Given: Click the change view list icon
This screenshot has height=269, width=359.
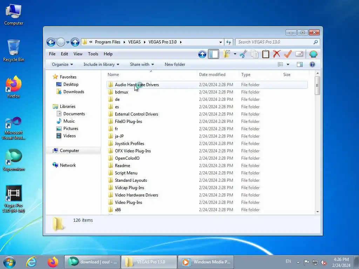Looking at the screenshot, I should (x=280, y=64).
